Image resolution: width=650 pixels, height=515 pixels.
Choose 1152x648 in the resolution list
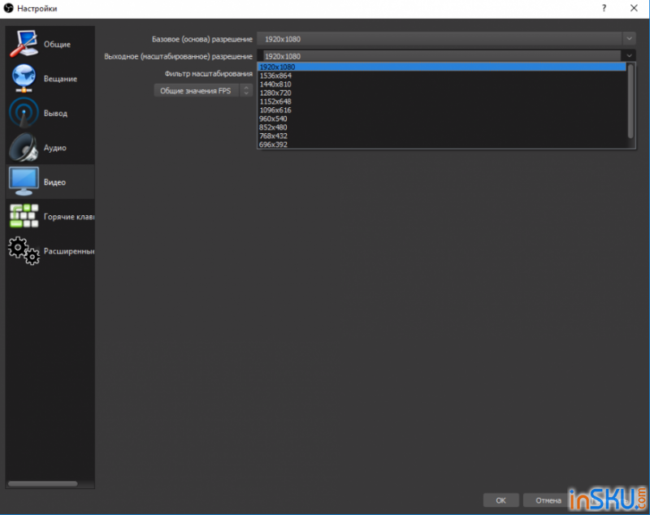click(x=441, y=102)
